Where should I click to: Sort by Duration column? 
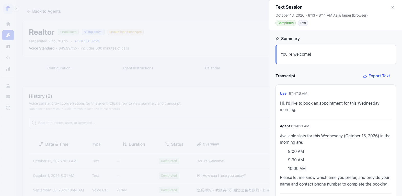click(x=134, y=144)
